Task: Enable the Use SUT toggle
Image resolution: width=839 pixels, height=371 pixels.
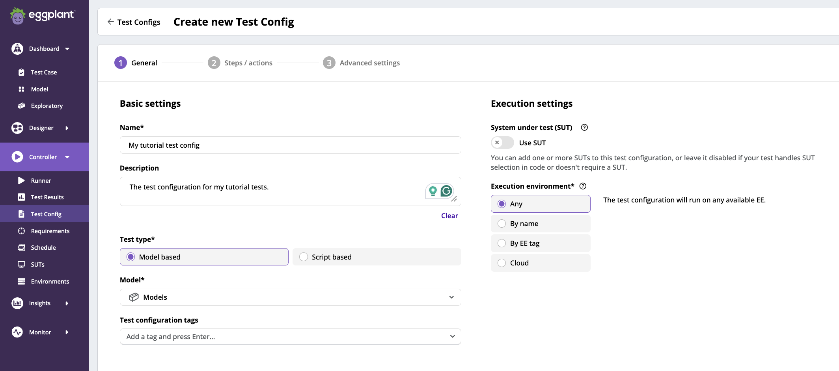Action: tap(502, 143)
